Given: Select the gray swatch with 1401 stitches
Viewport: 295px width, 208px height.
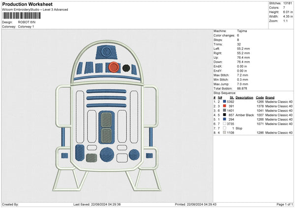Looking at the screenshot, I should [225, 110].
